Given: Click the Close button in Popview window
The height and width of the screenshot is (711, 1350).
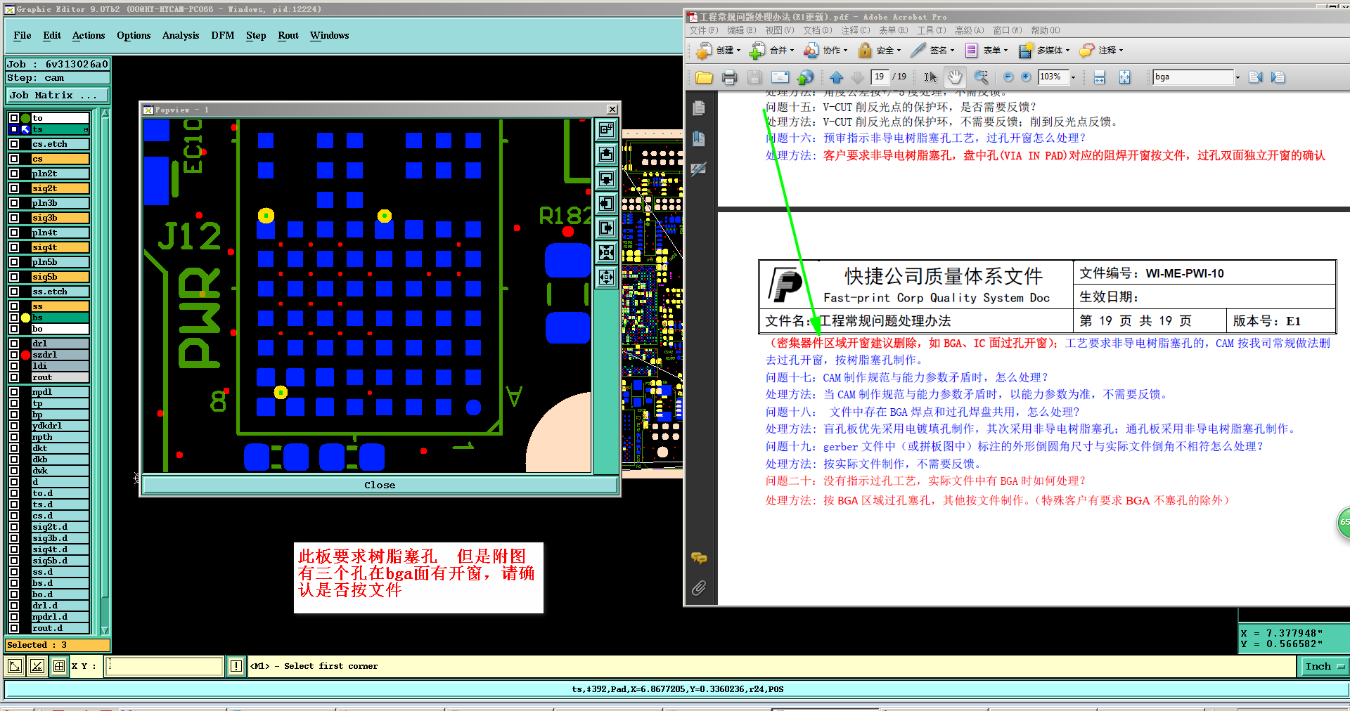Looking at the screenshot, I should [380, 485].
